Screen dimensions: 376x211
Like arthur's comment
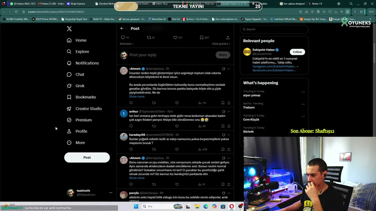point(177,126)
